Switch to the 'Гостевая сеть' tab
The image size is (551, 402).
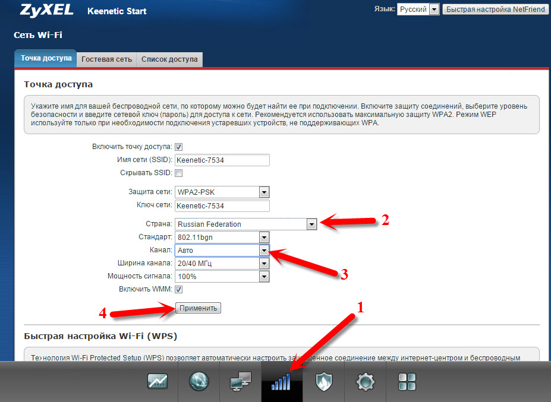click(106, 59)
